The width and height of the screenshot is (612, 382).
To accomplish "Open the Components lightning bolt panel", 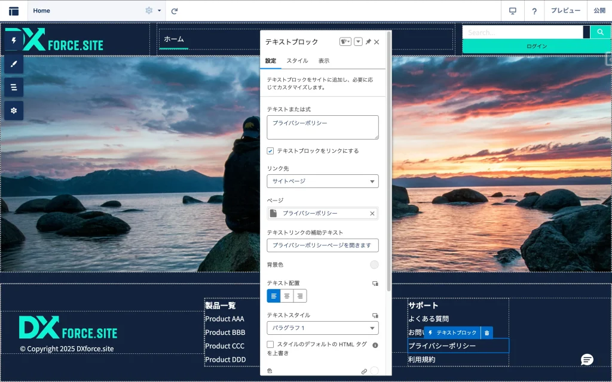I will tap(14, 41).
